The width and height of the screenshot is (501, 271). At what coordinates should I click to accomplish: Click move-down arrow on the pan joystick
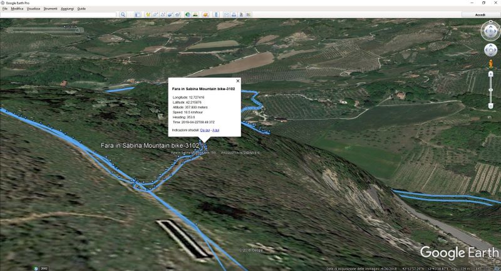pyautogui.click(x=491, y=54)
